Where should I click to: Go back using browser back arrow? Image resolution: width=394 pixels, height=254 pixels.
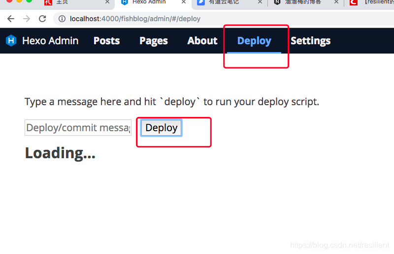point(11,19)
